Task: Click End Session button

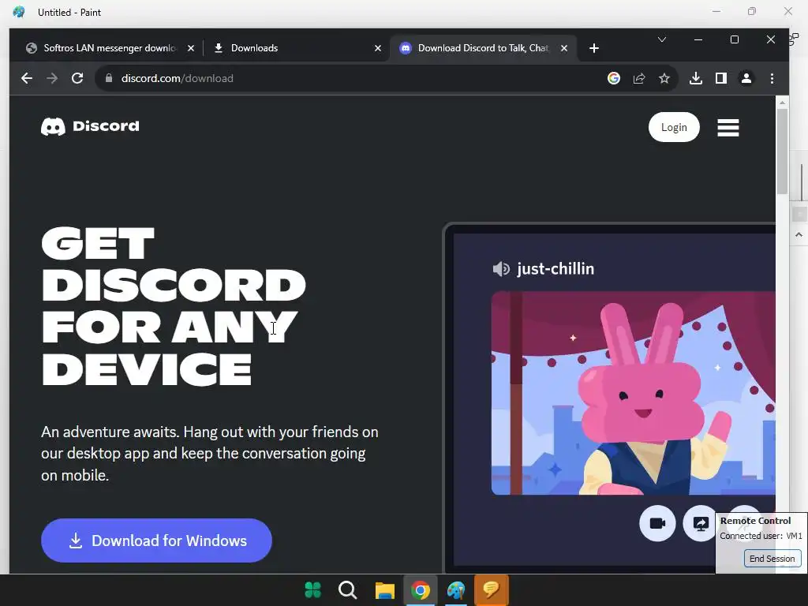Action: [x=772, y=559]
